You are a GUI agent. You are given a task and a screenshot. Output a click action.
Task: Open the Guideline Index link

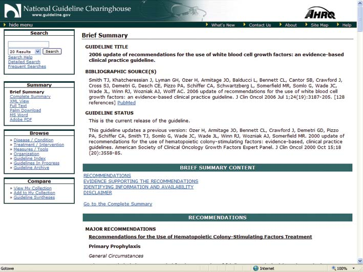coord(29,158)
